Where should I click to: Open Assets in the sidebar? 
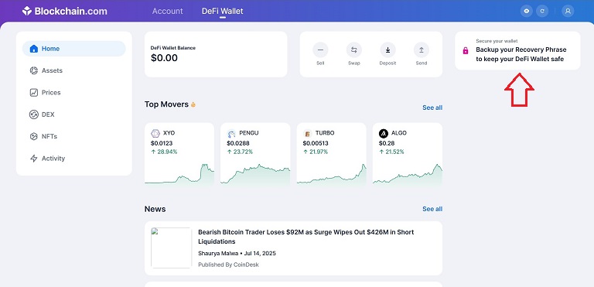[x=74, y=70]
